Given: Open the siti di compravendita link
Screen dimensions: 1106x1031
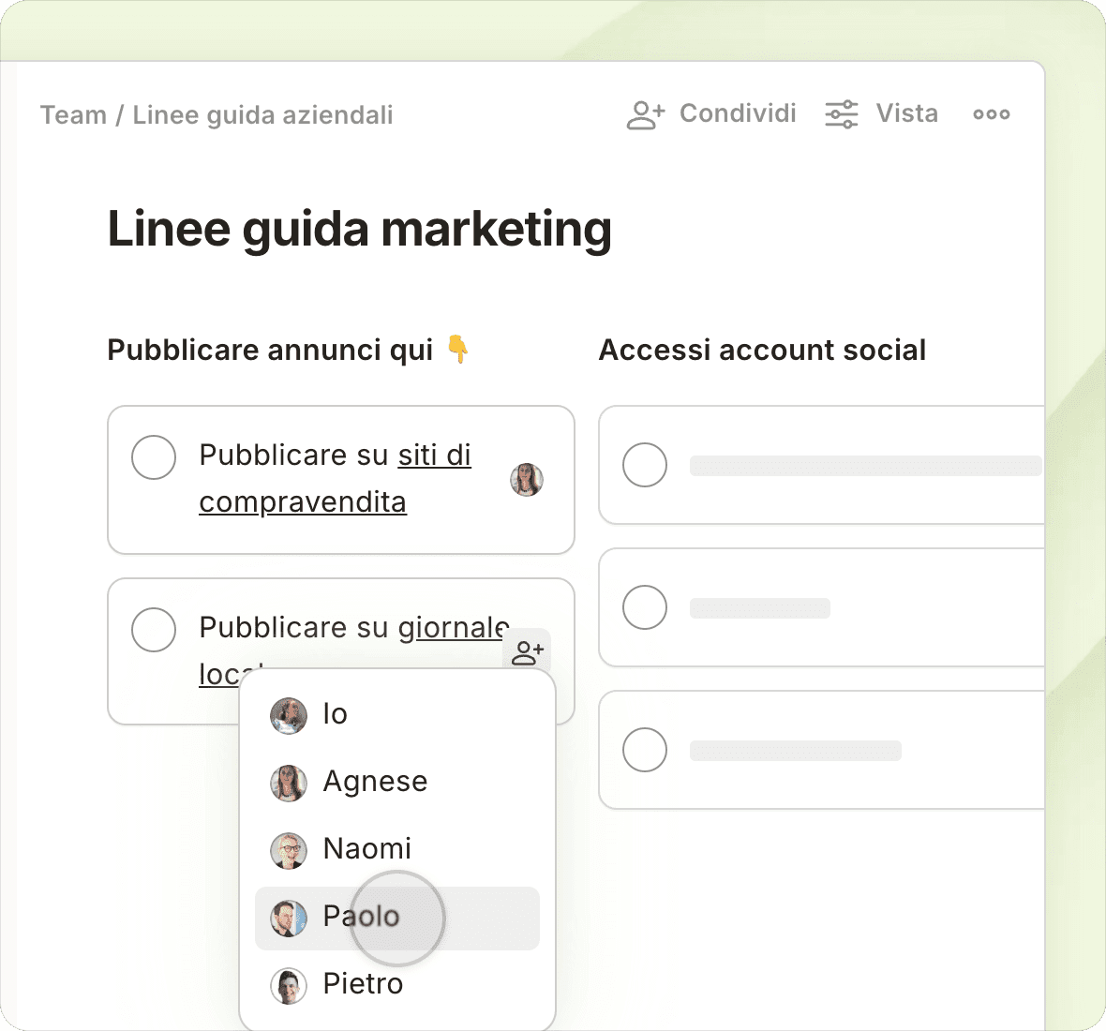Looking at the screenshot, I should click(434, 456).
